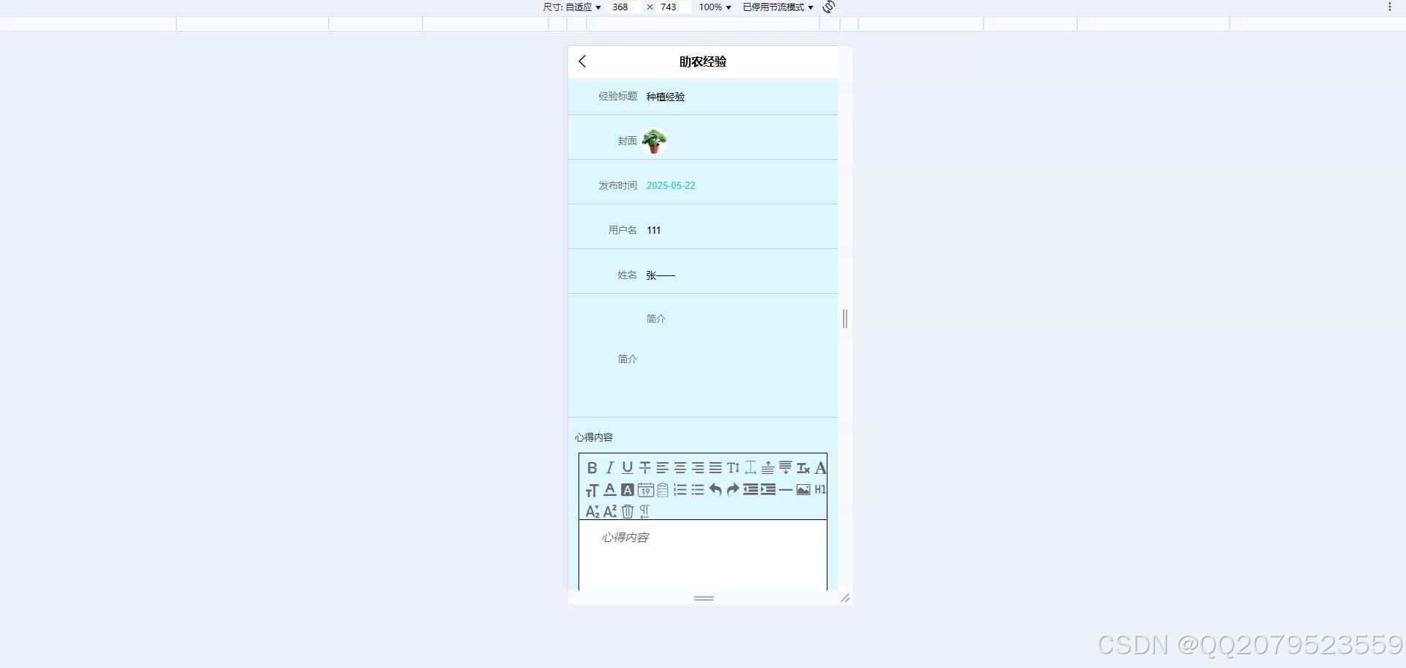Justify text in the editor
Image resolution: width=1406 pixels, height=668 pixels.
click(715, 468)
